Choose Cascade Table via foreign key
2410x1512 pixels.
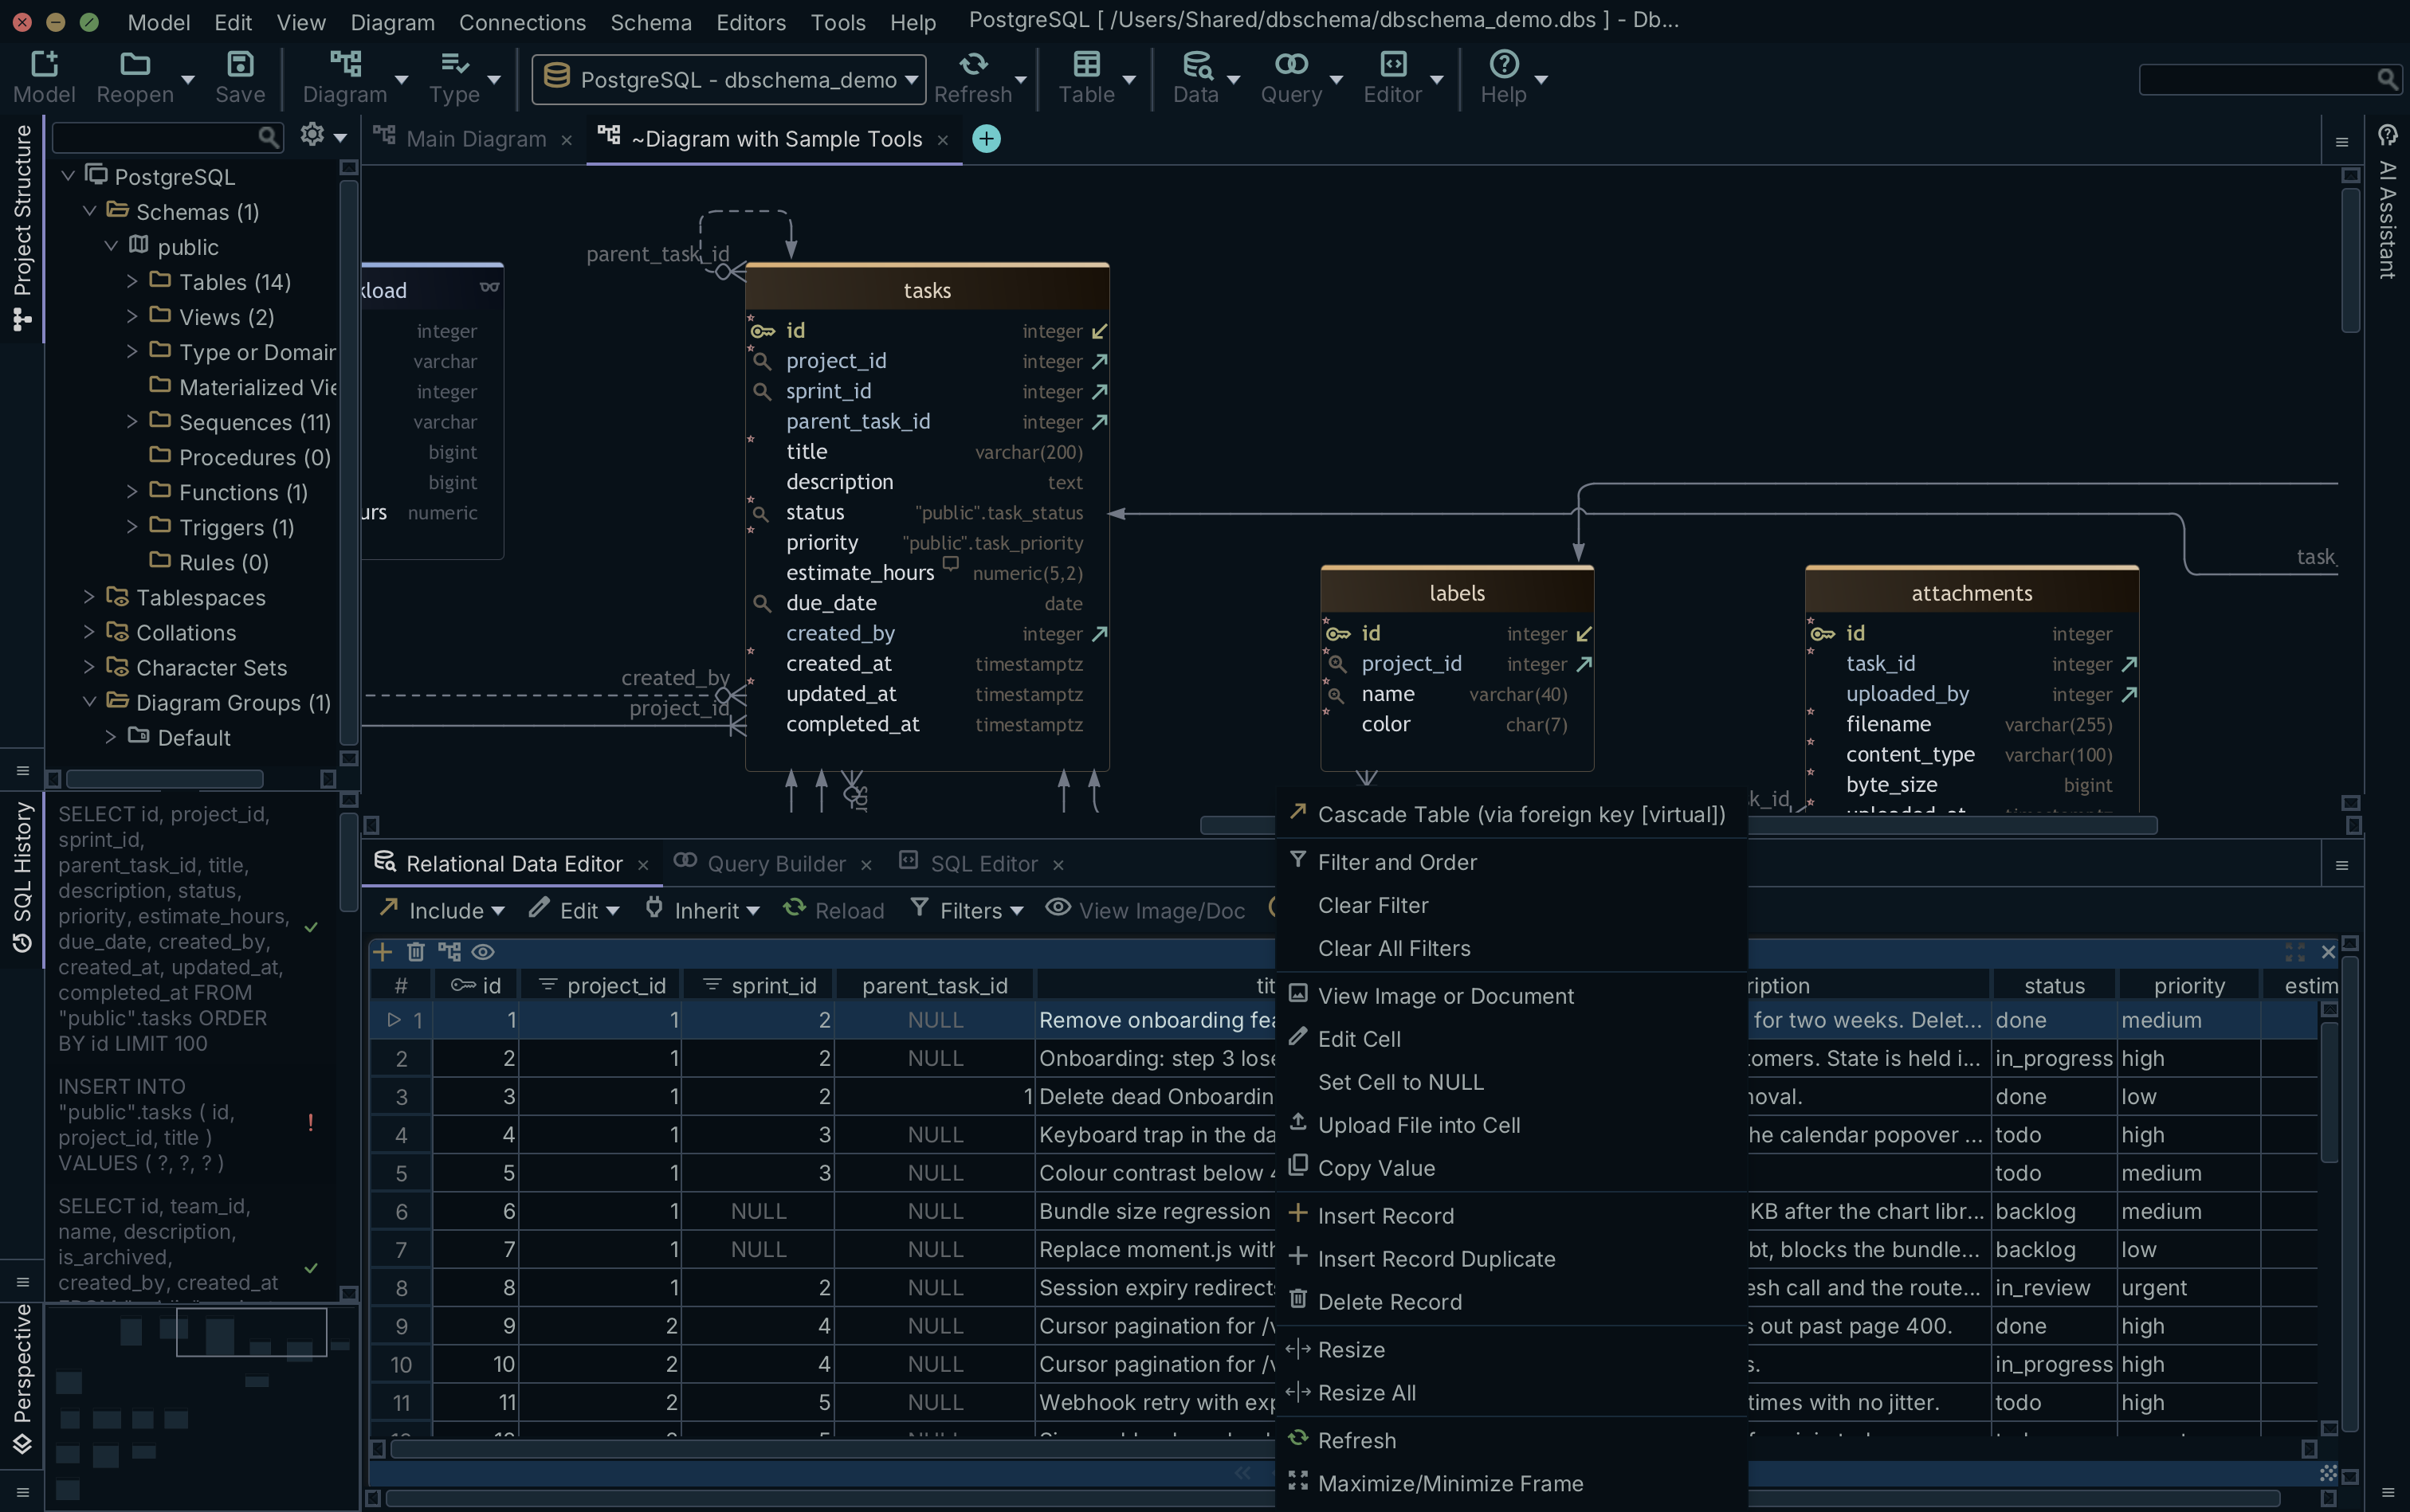pos(1512,814)
